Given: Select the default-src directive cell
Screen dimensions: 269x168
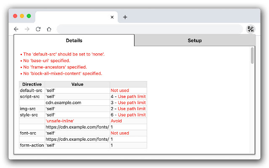Looking at the screenshot, I should pyautogui.click(x=32, y=90).
